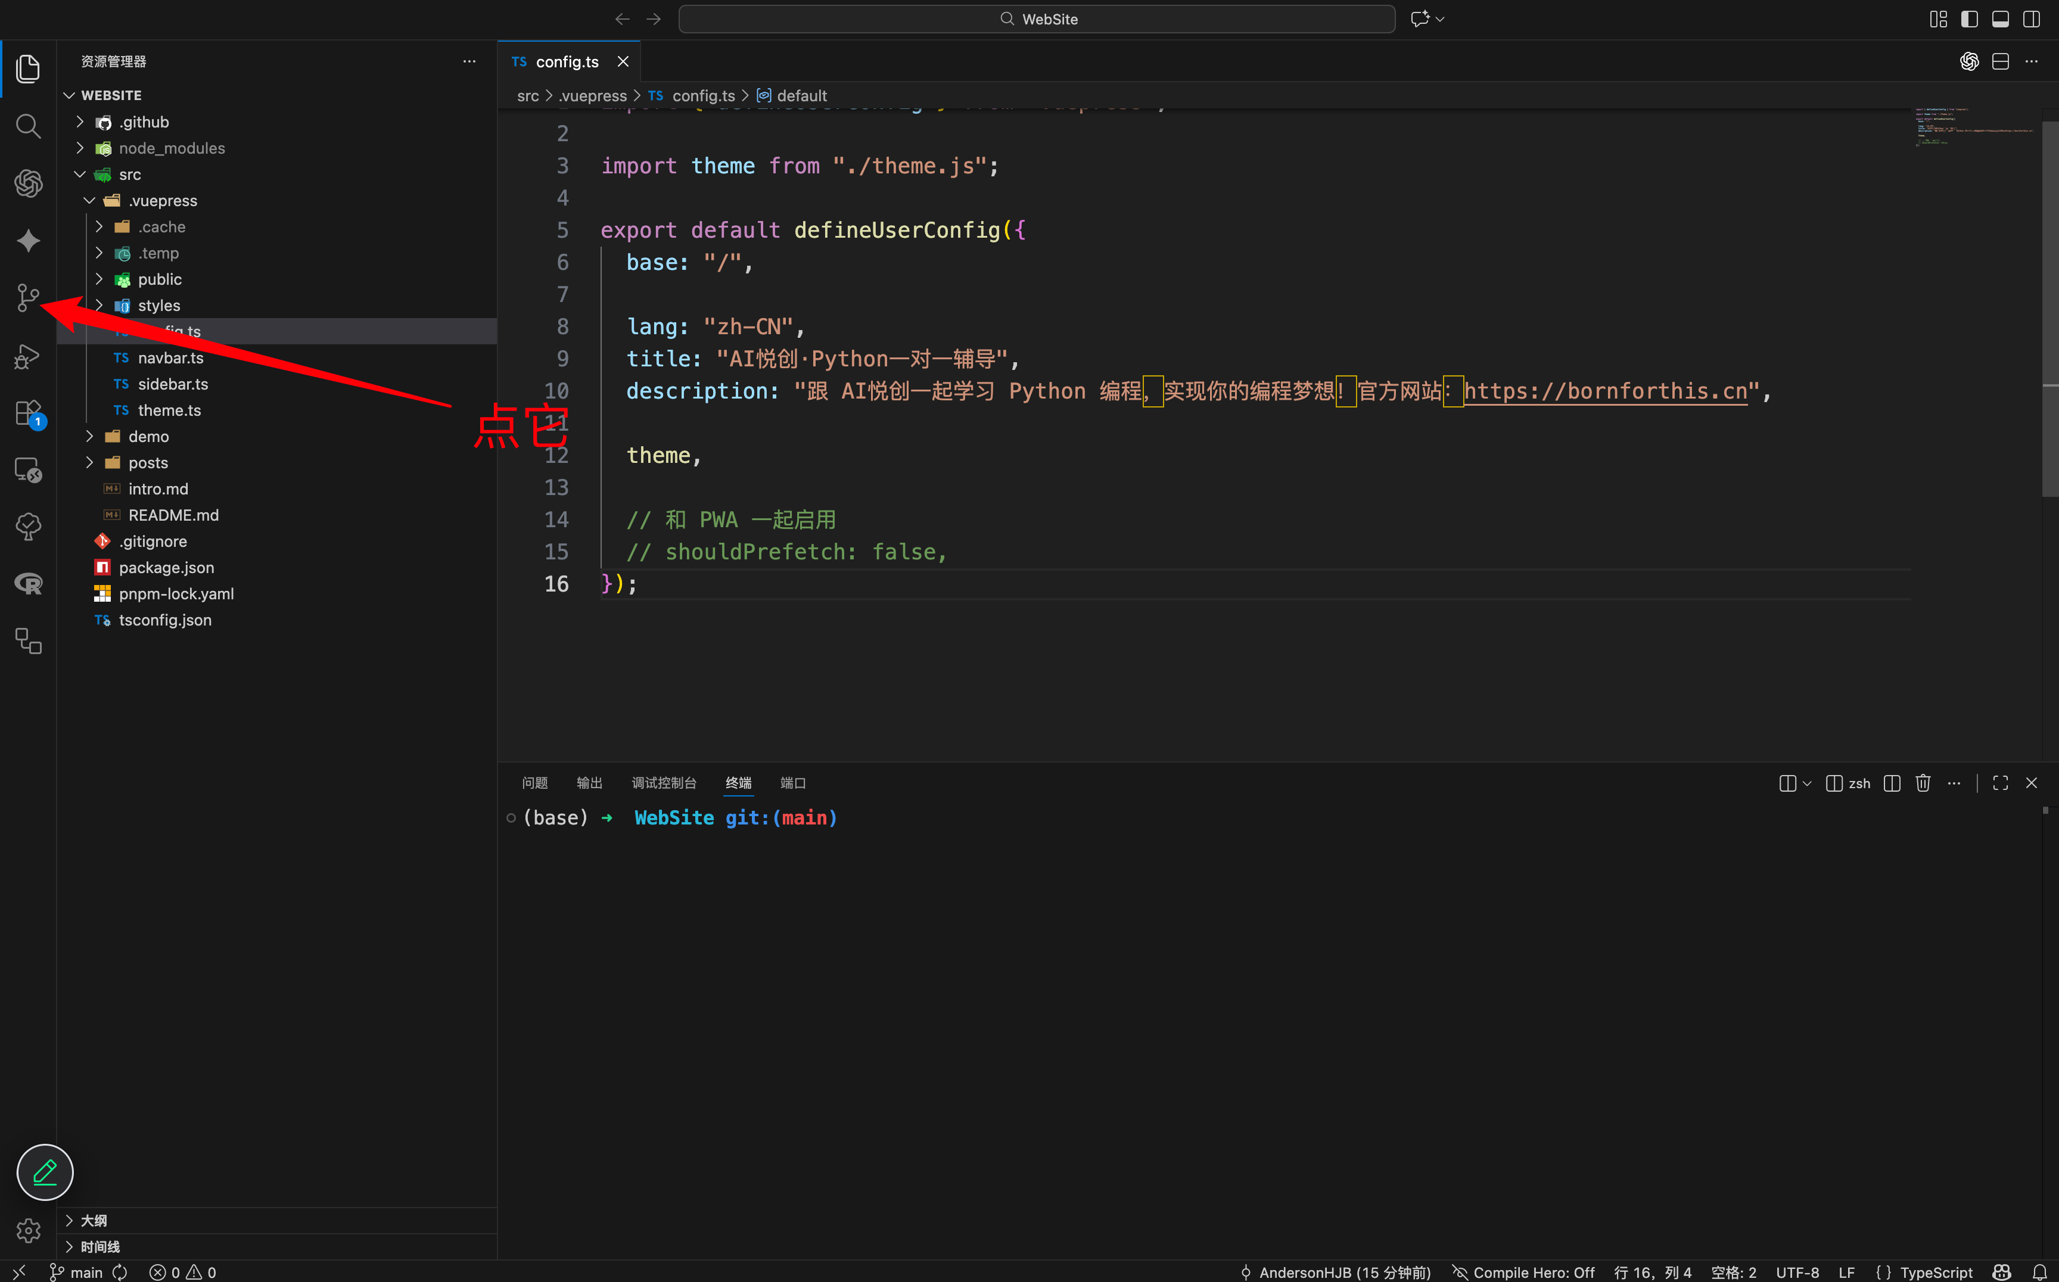This screenshot has height=1282, width=2059.
Task: Switch to the 问题 problems tab
Action: 534,783
